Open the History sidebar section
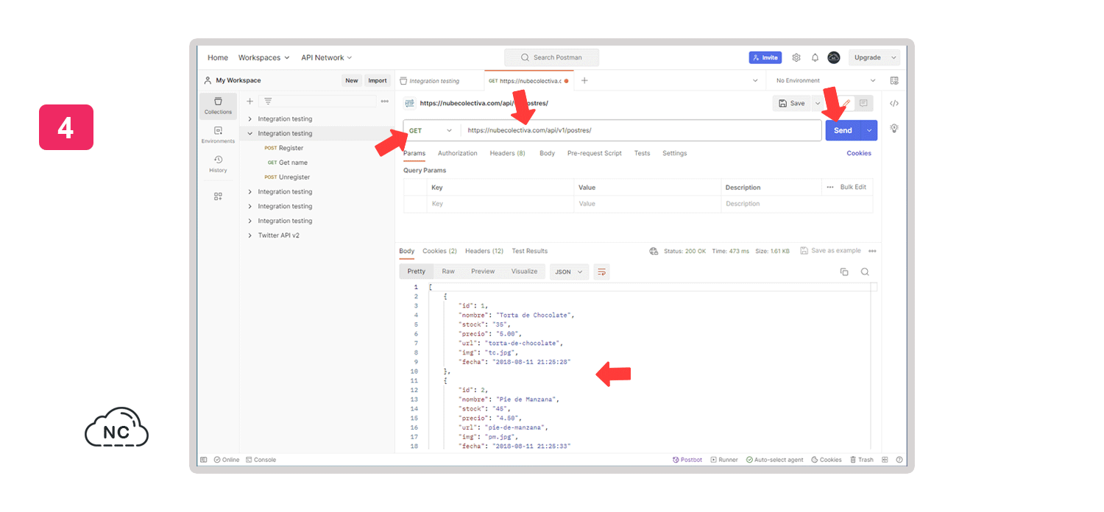 [x=218, y=164]
